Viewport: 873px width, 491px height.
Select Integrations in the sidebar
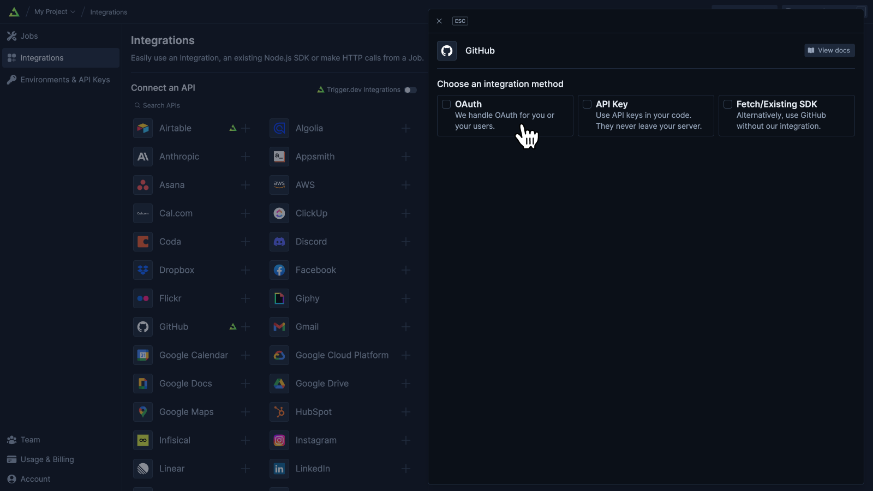(x=61, y=58)
